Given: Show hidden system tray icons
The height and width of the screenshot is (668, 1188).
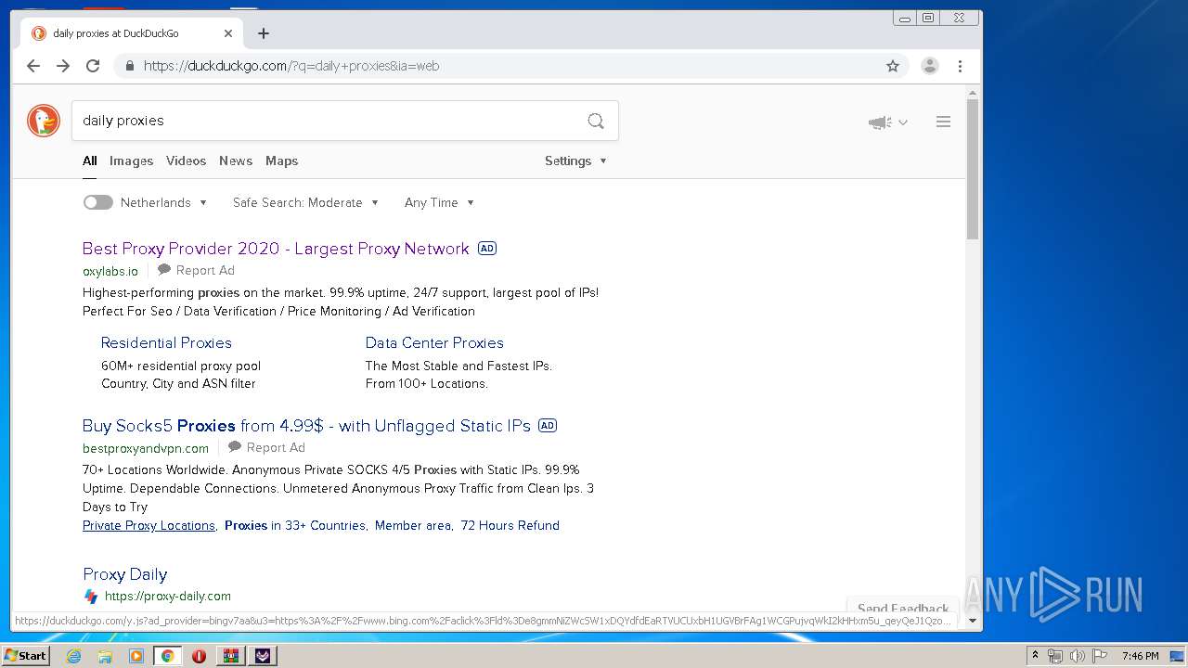Looking at the screenshot, I should pos(1035,656).
